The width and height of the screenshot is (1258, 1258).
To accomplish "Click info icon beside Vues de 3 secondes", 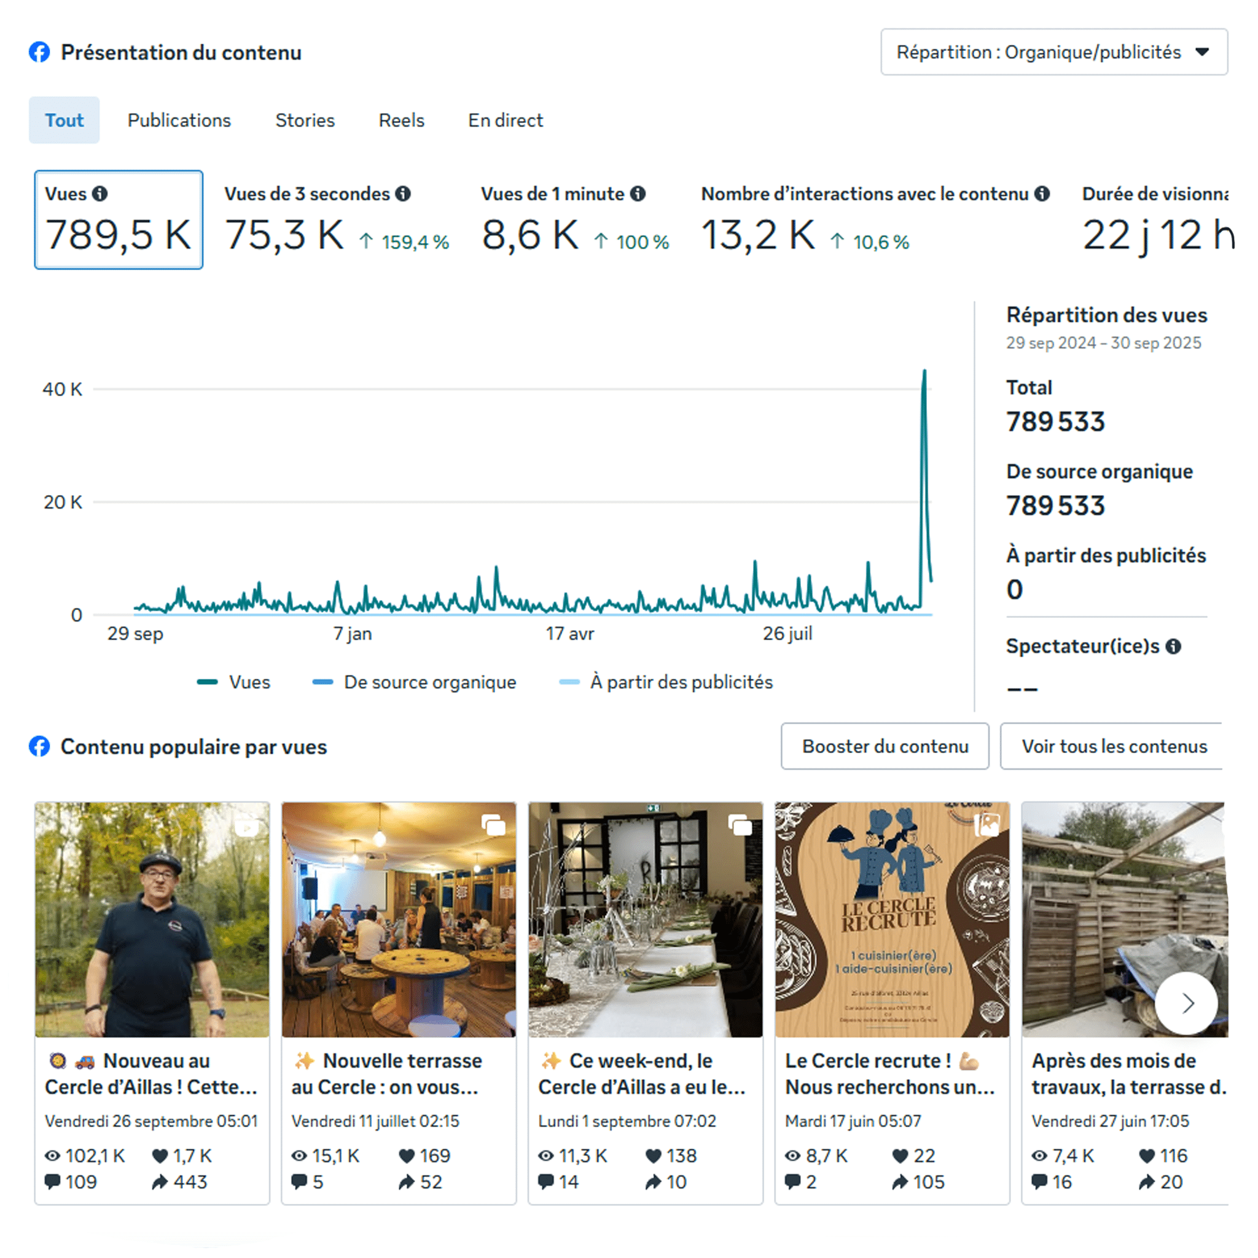I will click(403, 193).
